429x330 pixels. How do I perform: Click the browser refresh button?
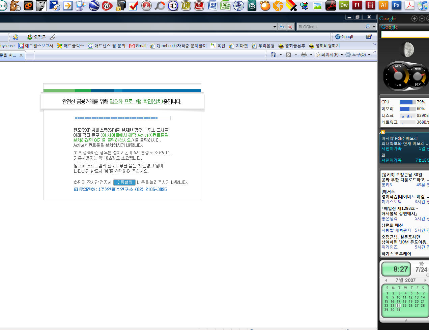[x=282, y=27]
